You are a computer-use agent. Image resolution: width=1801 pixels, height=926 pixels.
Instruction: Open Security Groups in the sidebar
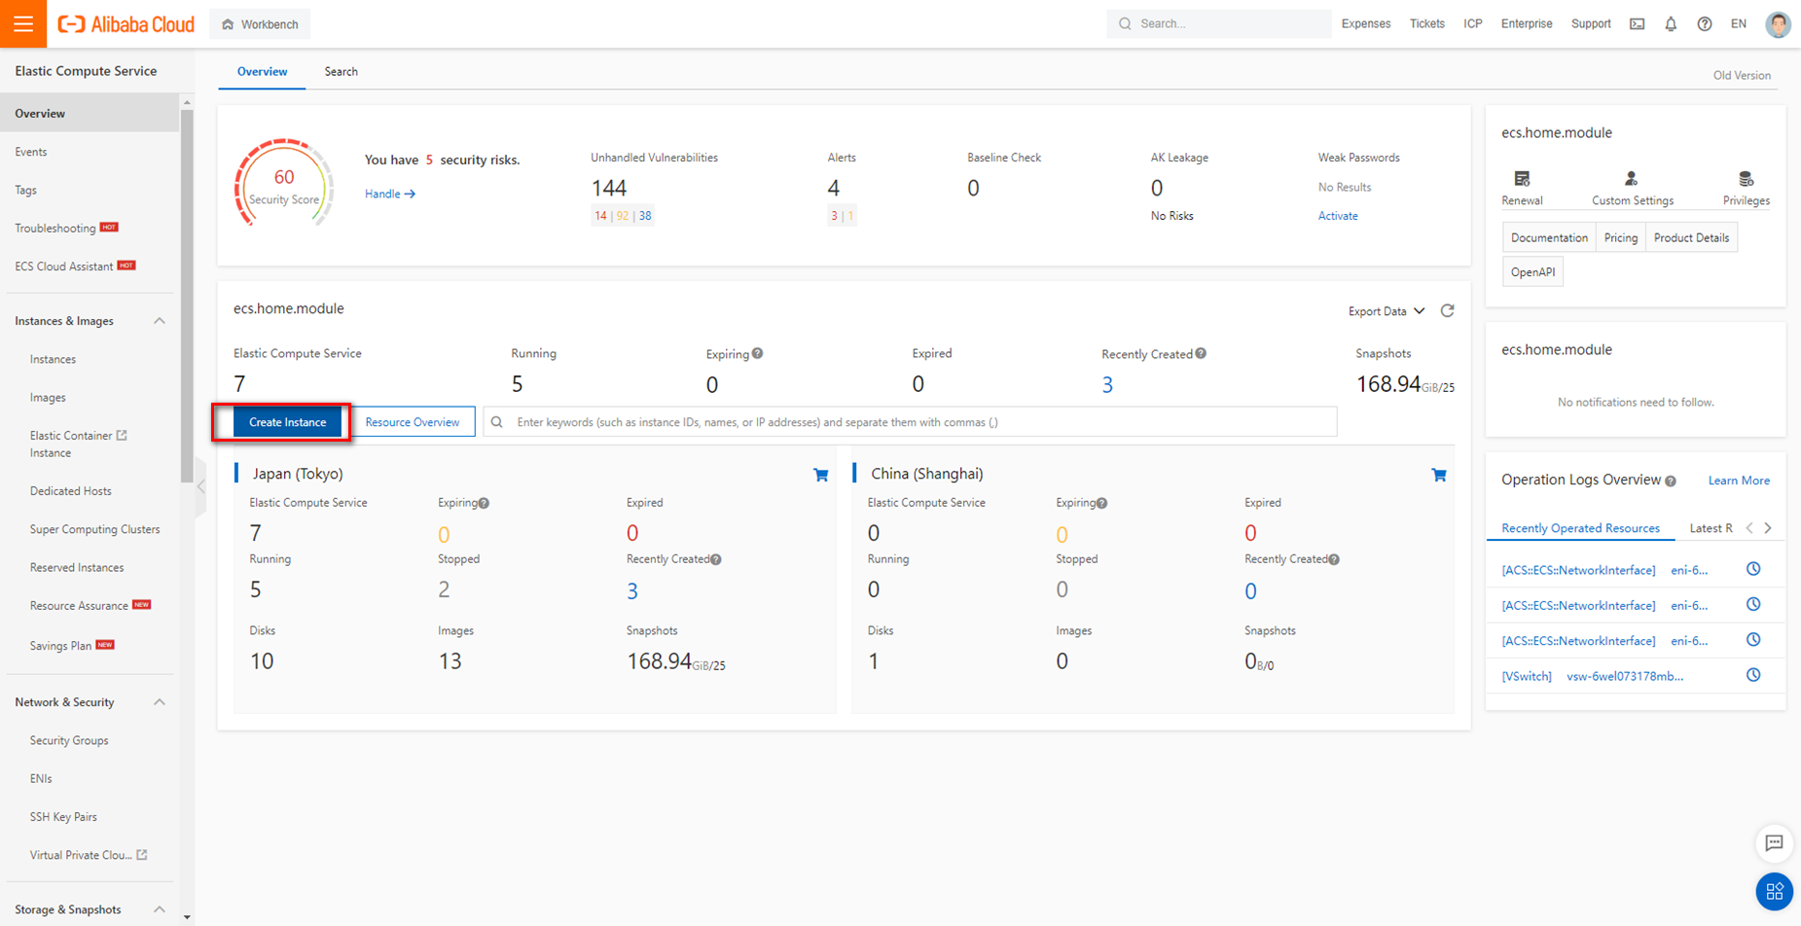click(69, 740)
